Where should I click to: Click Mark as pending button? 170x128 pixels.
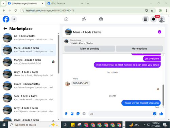coord(90,49)
